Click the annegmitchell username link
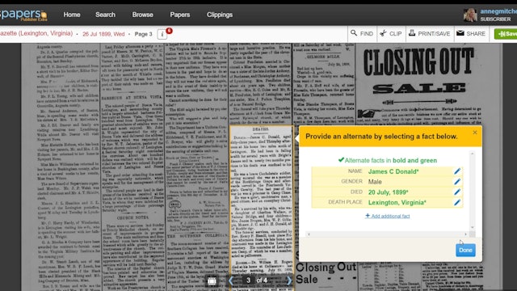Viewport: 517px width, 291px height. [498, 11]
